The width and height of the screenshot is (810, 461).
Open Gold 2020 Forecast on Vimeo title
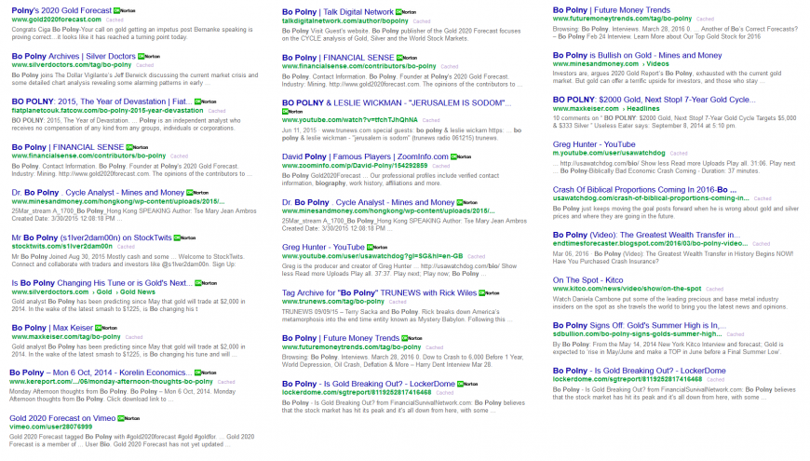pyautogui.click(x=62, y=418)
